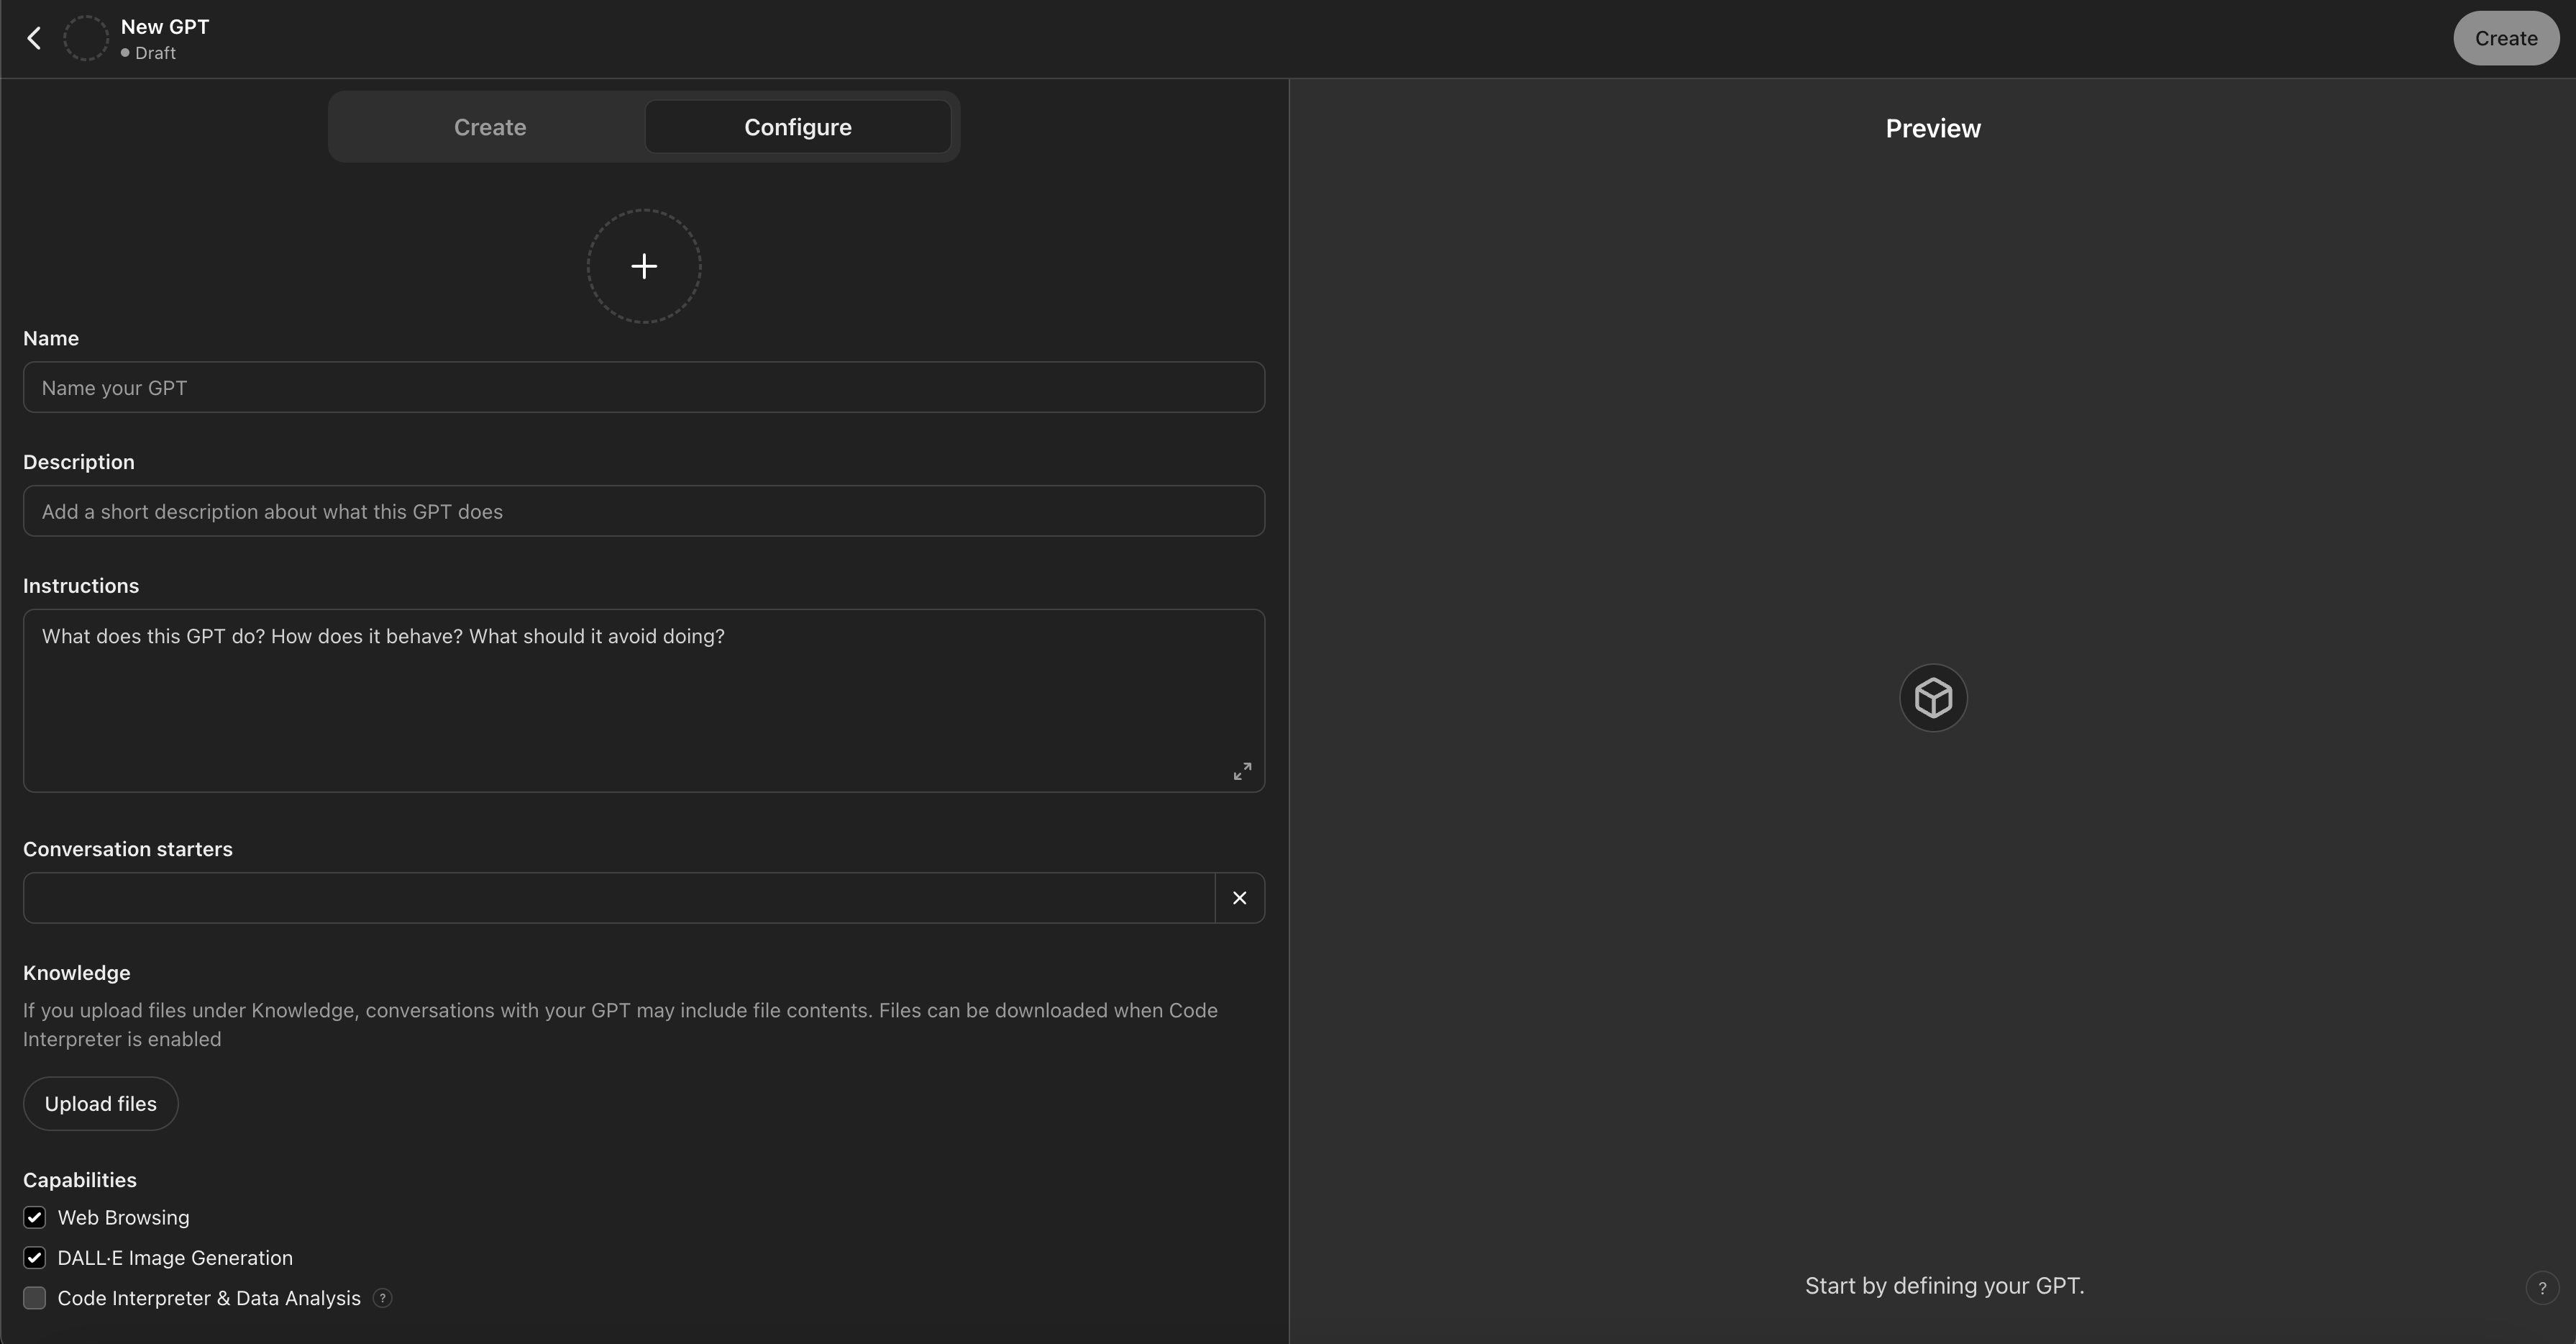The height and width of the screenshot is (1344, 2576).
Task: Click the Create button in top right
Action: click(2506, 38)
